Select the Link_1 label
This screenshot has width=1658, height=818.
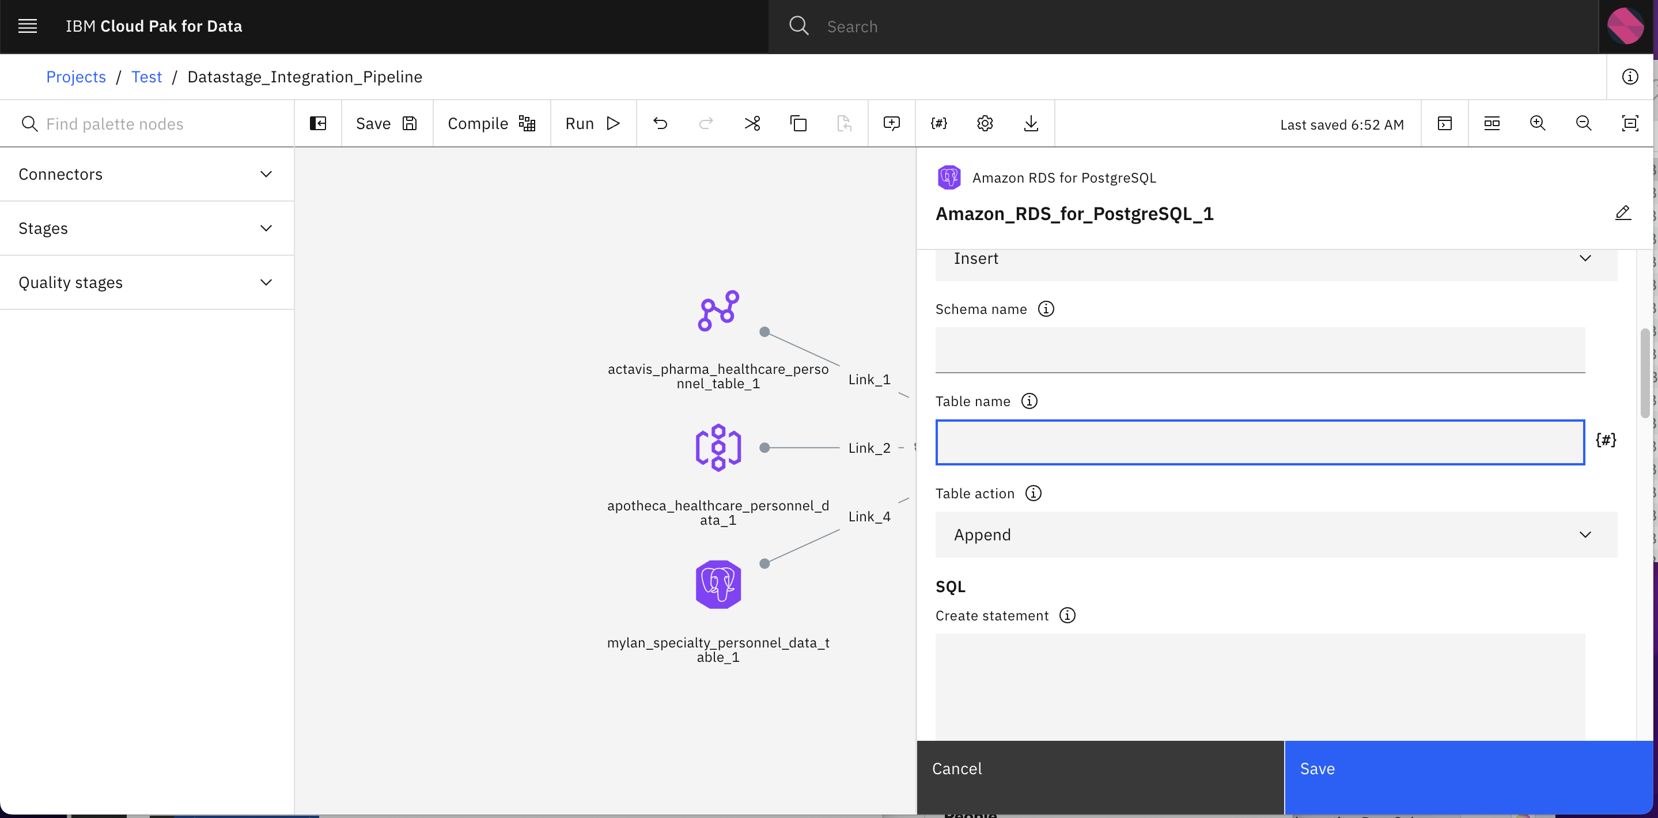pos(869,380)
